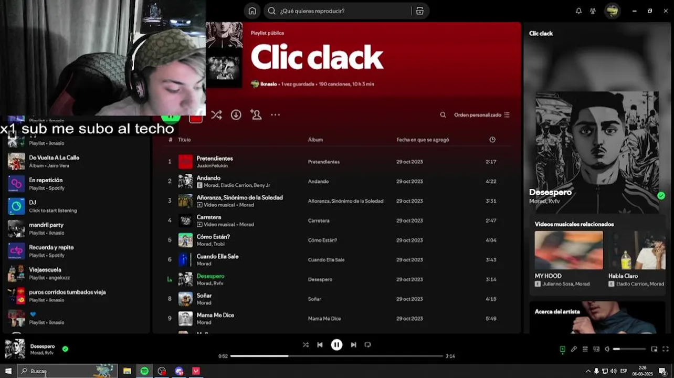This screenshot has width=674, height=378.
Task: Open the Windows speaker volume tray icon
Action: (x=613, y=371)
